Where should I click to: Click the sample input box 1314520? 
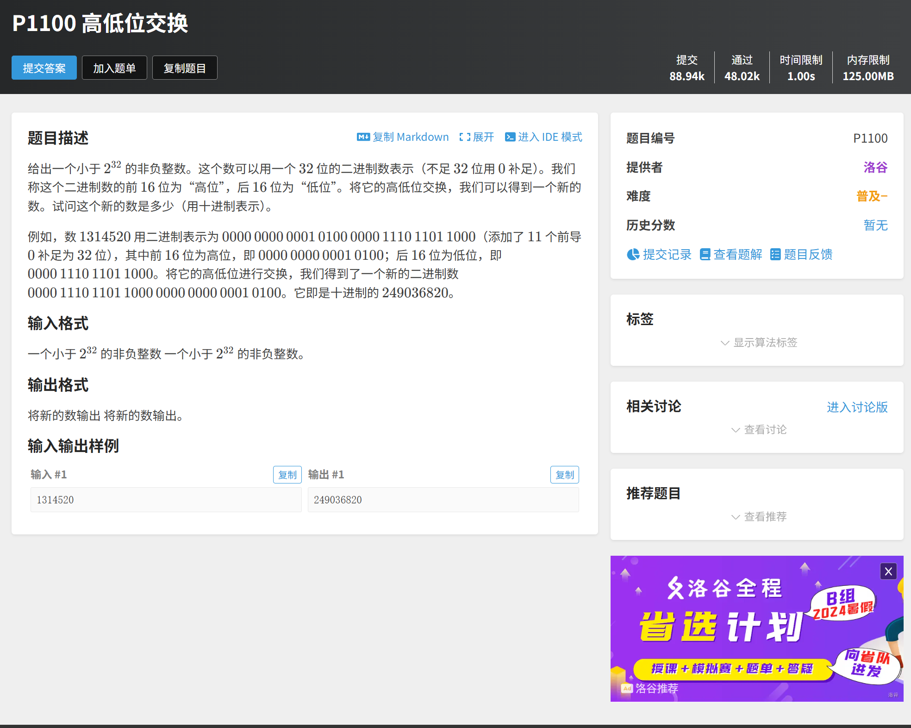(166, 500)
